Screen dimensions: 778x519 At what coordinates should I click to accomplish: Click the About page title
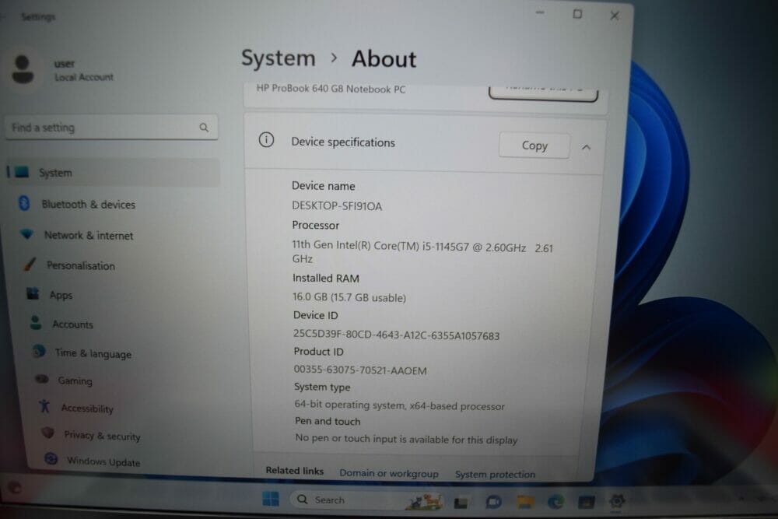tap(384, 59)
